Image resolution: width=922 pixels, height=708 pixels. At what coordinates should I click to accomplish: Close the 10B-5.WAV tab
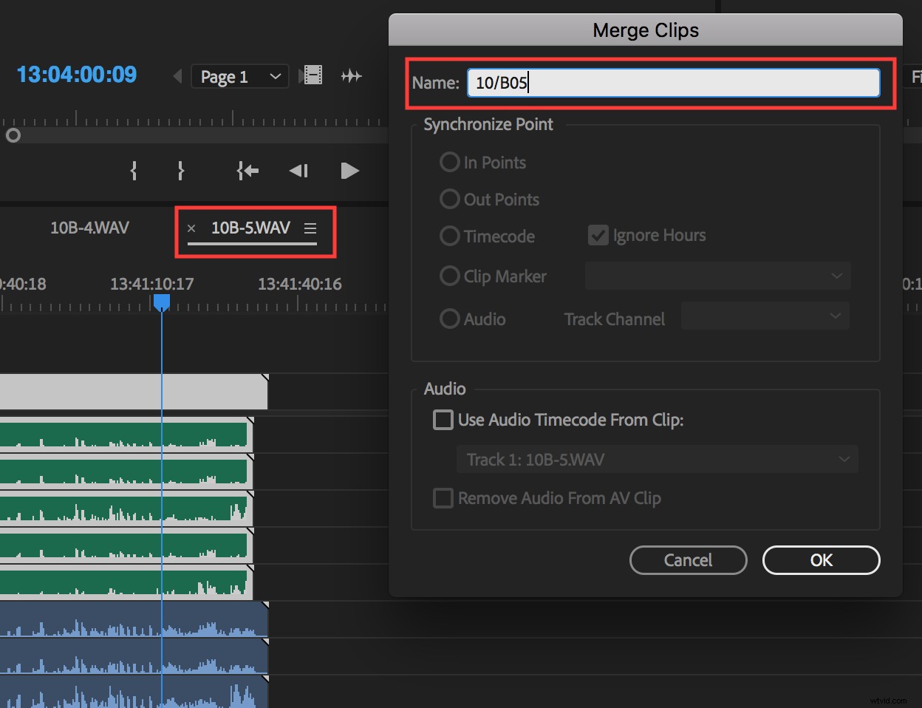point(191,228)
